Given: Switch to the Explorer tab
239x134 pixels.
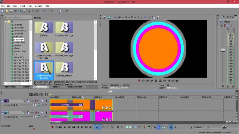Looking at the screenshot, I should (26, 87).
